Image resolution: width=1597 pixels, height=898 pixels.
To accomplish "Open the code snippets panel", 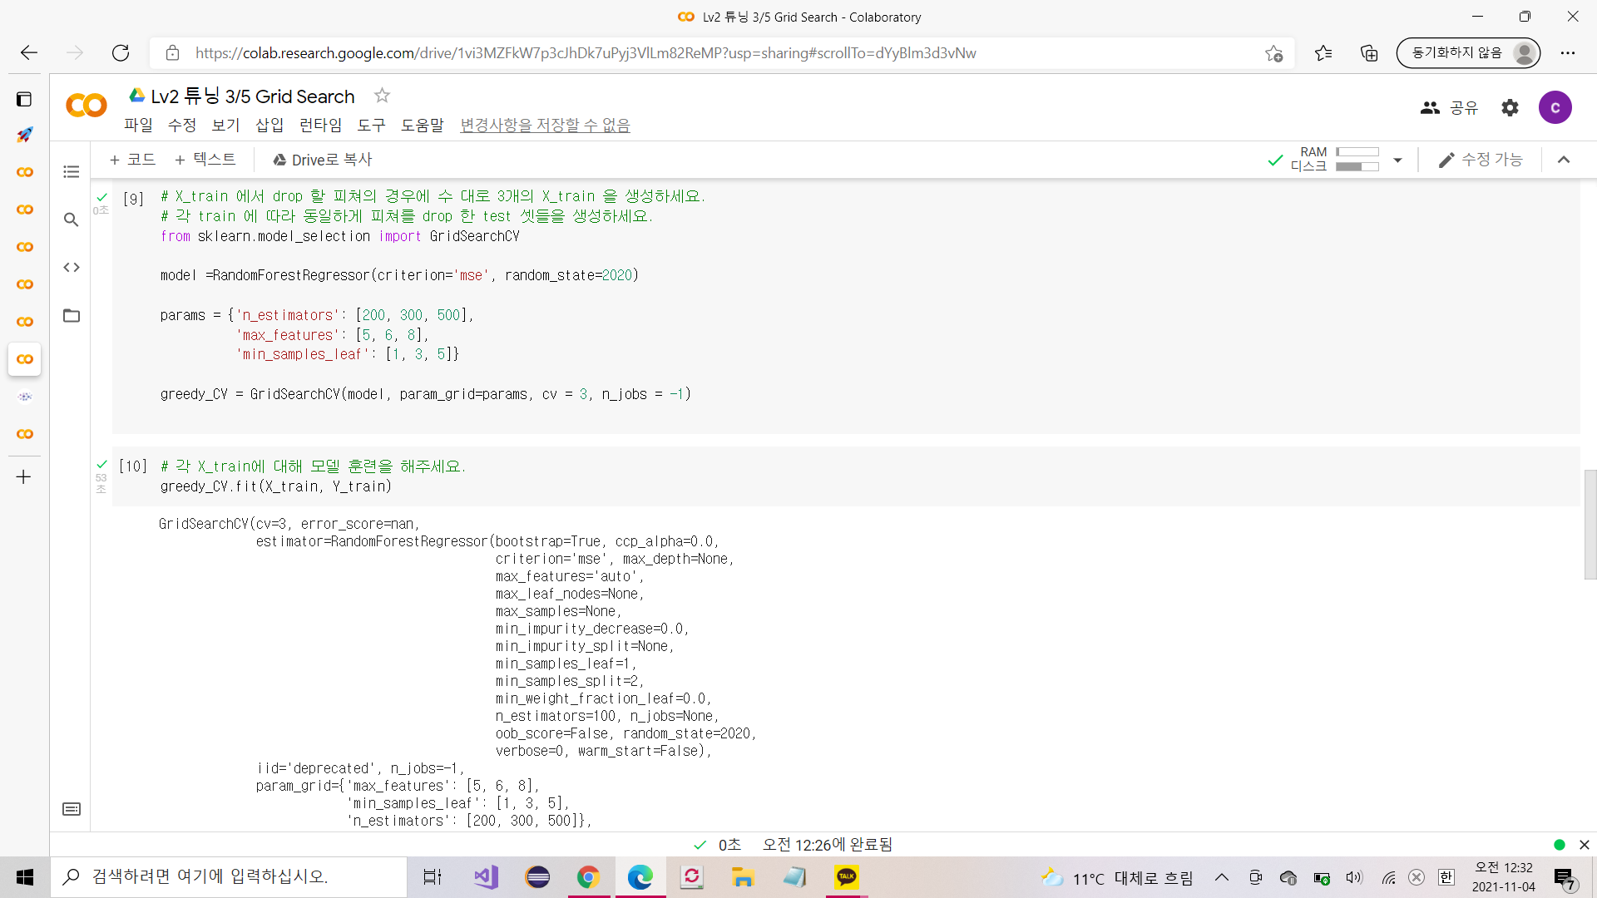I will point(72,268).
